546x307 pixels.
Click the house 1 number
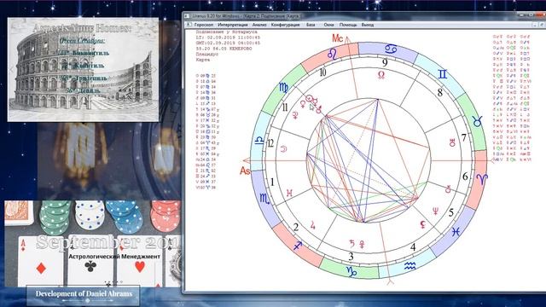[272, 182]
